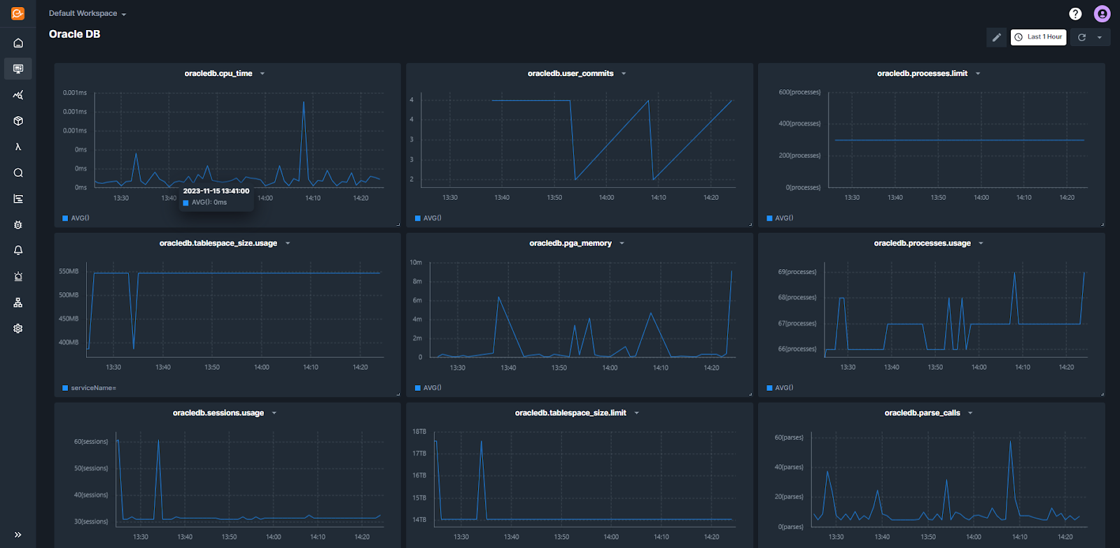The width and height of the screenshot is (1120, 548).
Task: Toggle AVG() legend in processes.limit panel
Action: click(x=780, y=218)
